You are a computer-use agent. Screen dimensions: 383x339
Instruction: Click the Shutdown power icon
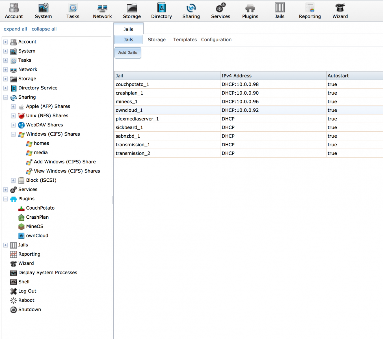13,310
